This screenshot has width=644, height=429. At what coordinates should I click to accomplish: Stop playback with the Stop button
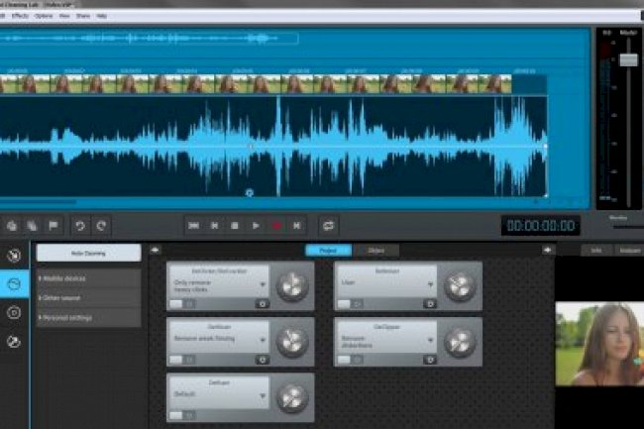click(235, 226)
